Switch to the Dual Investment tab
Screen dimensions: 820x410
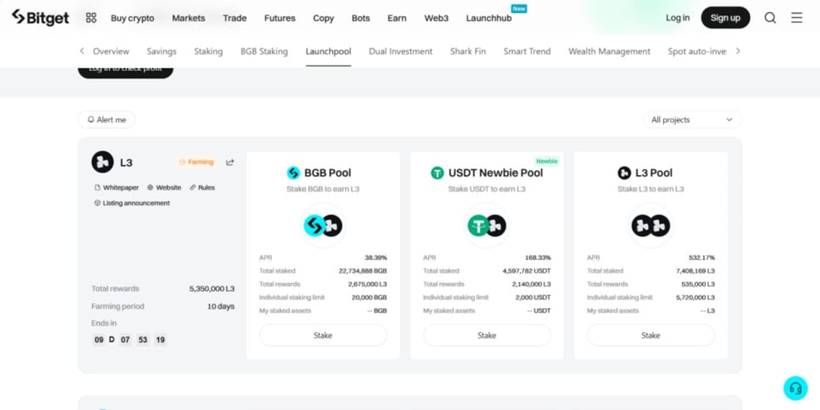point(401,52)
